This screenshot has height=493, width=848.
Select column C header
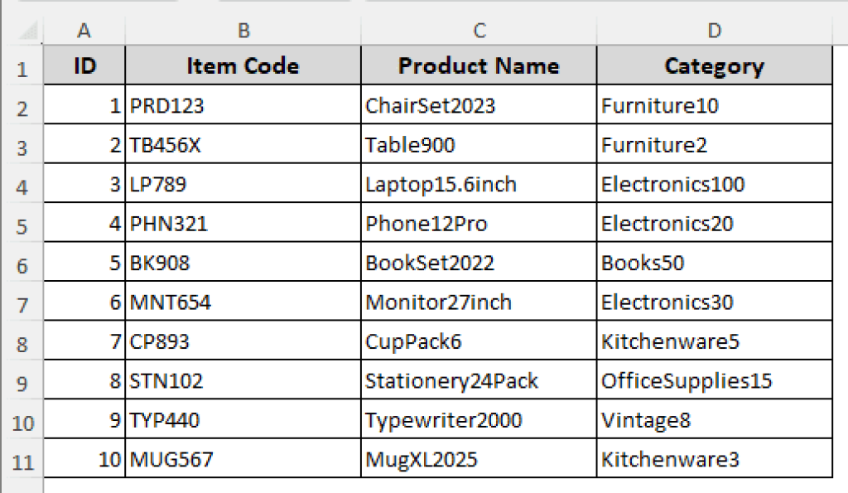tap(479, 31)
